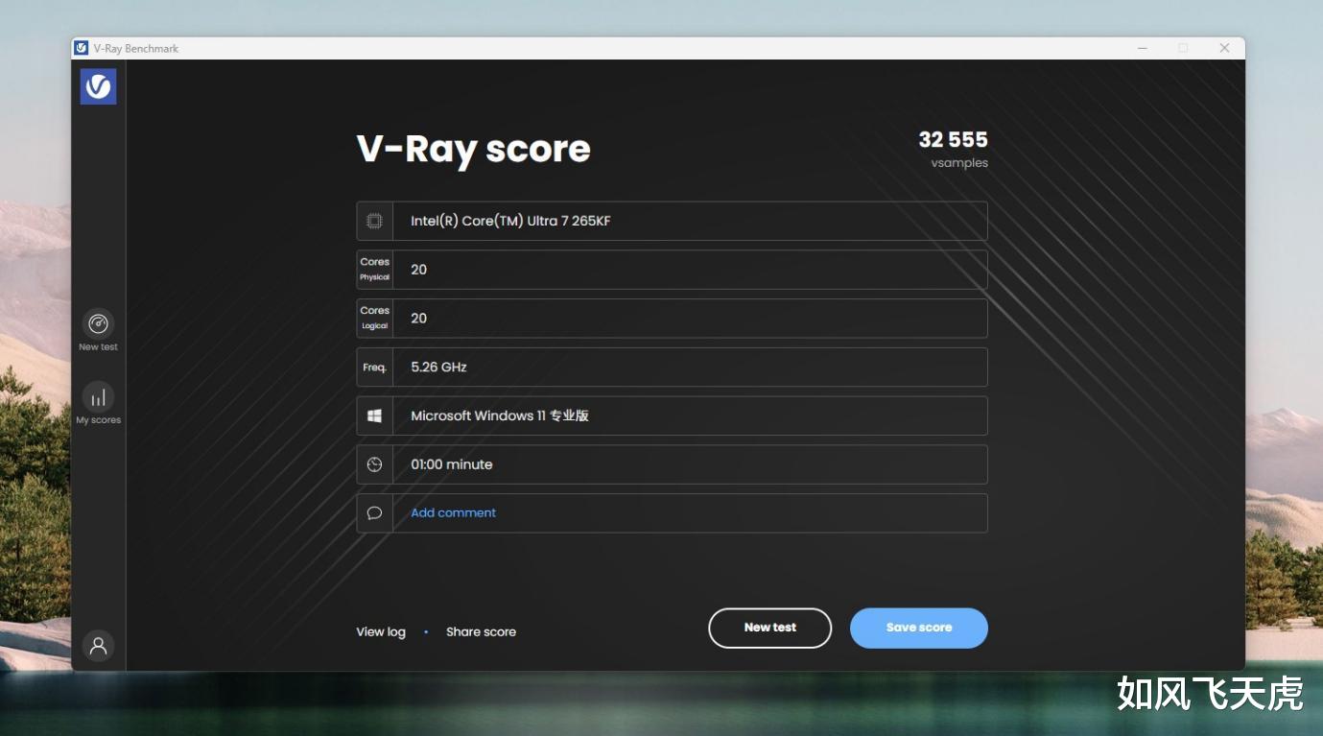Click the Microsoft Windows 11 专业版 text

500,415
